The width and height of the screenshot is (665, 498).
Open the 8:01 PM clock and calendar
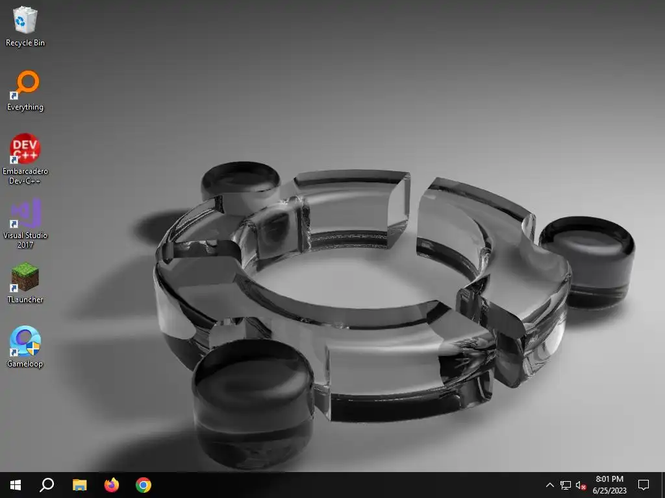tap(609, 485)
